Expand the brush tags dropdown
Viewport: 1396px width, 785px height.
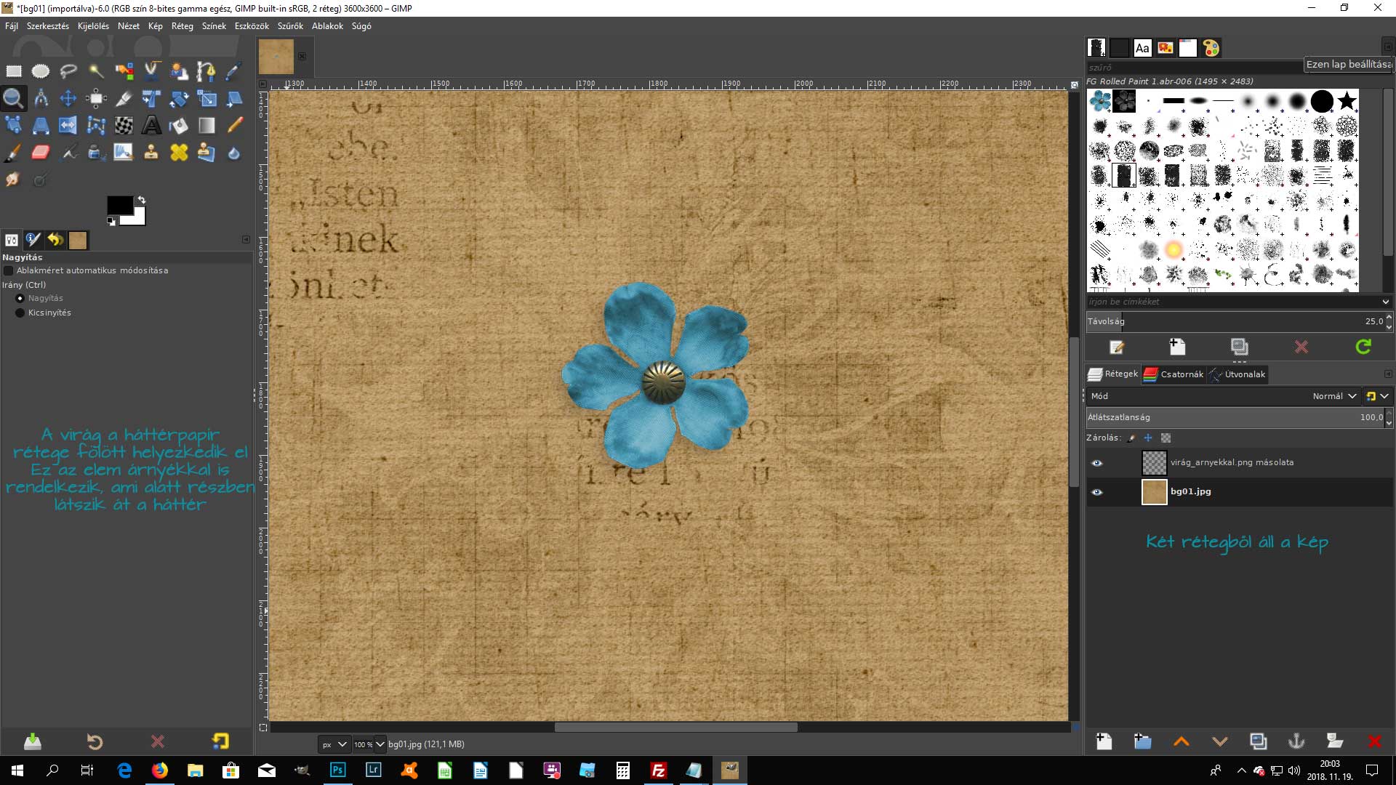click(x=1384, y=302)
